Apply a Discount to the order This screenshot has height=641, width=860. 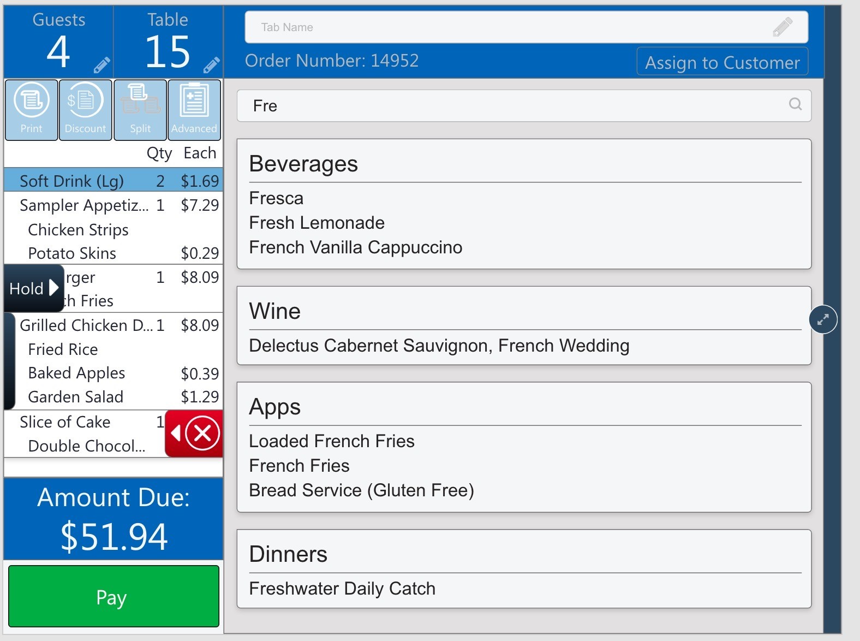86,110
